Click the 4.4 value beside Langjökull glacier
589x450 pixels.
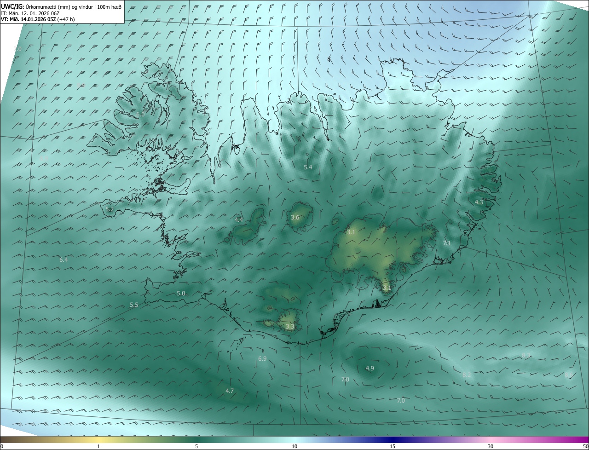pyautogui.click(x=239, y=220)
